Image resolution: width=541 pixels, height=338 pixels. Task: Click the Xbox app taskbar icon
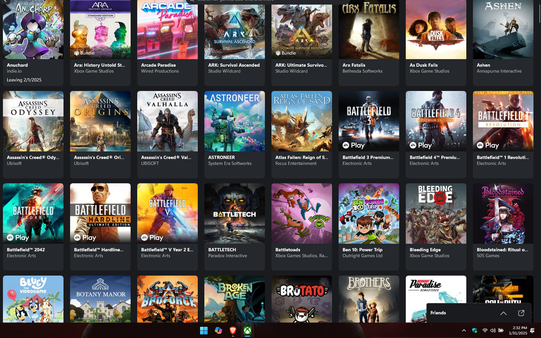coord(248,330)
